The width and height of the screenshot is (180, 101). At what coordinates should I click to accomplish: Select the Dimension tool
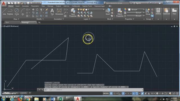59,12
